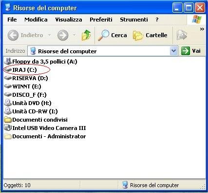Select Floppy da 3,5 pollici (A:) label
208x193 pixels.
click(x=45, y=62)
